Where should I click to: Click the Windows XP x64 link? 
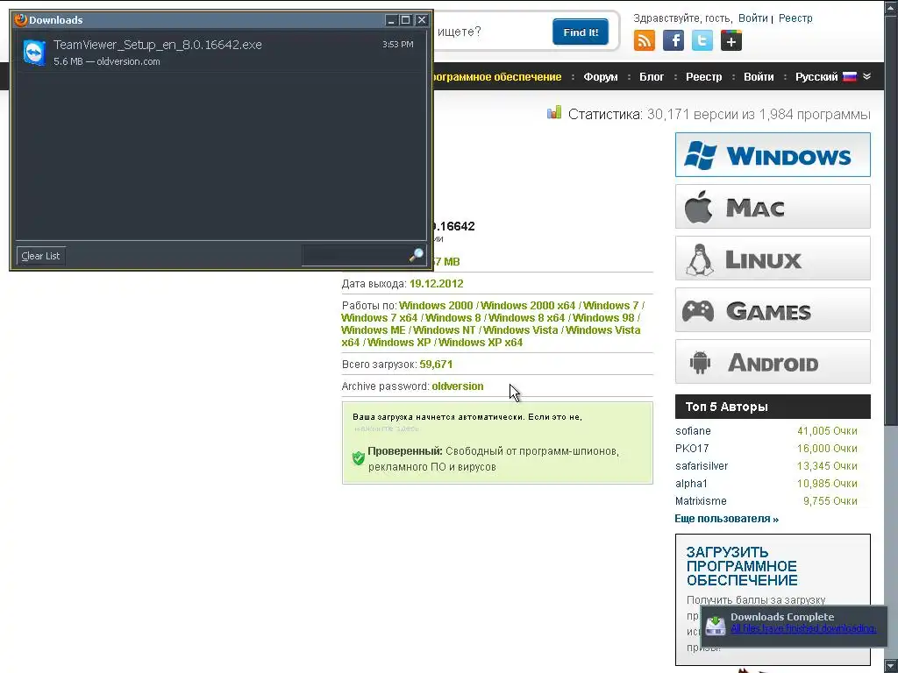(x=481, y=343)
